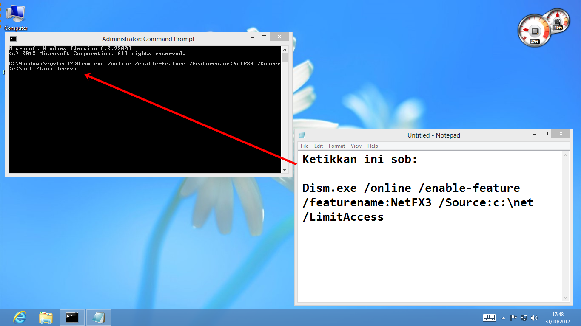Image resolution: width=581 pixels, height=326 pixels.
Task: Click the Notepad title bar icon
Action: (302, 135)
